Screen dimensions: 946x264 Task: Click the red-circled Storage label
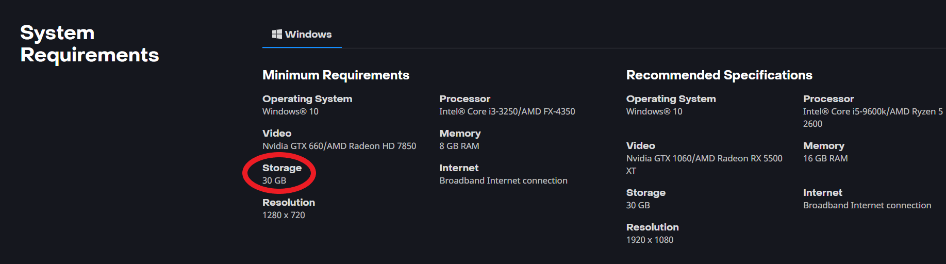click(x=281, y=168)
